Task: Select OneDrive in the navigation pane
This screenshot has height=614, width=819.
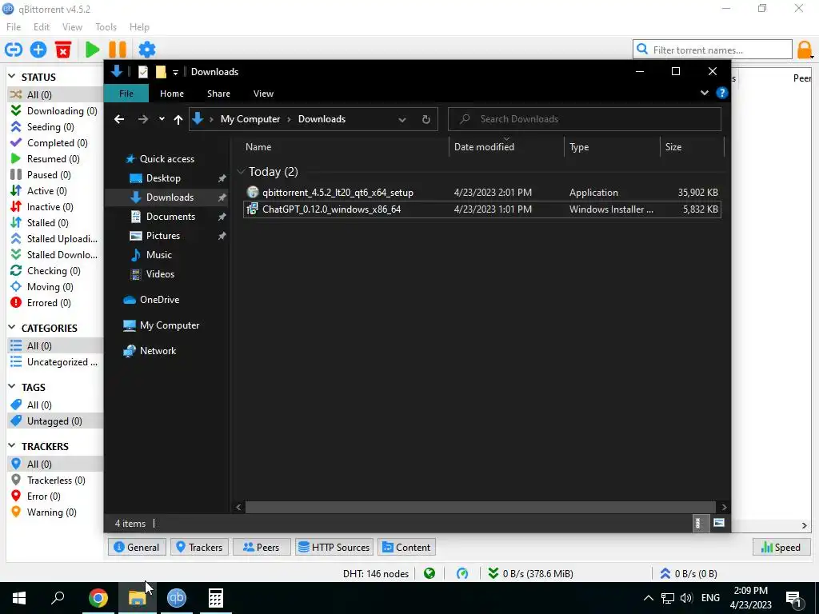Action: point(159,300)
